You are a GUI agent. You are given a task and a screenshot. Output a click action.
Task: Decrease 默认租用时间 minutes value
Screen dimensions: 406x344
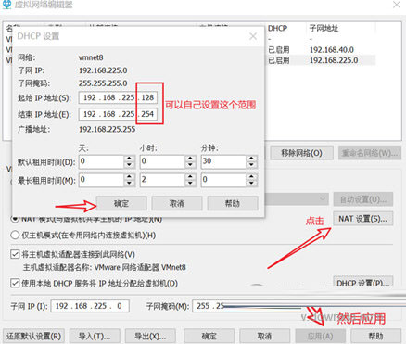click(x=251, y=165)
